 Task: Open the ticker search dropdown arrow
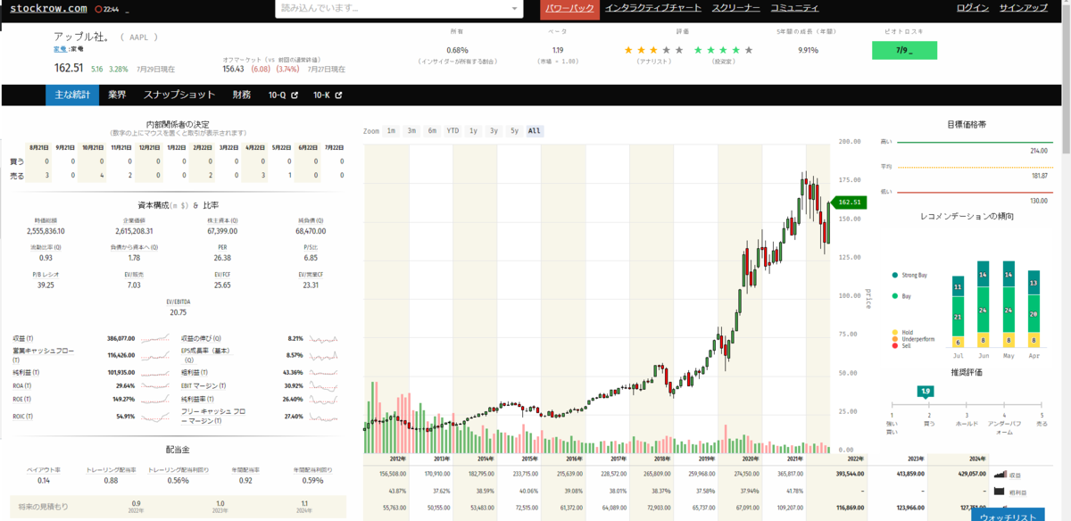point(515,8)
